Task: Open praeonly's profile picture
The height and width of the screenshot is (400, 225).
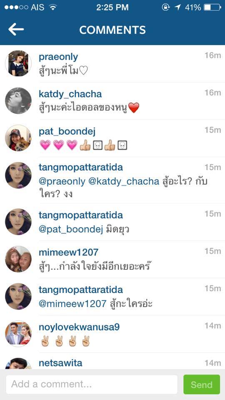Action: pos(18,63)
